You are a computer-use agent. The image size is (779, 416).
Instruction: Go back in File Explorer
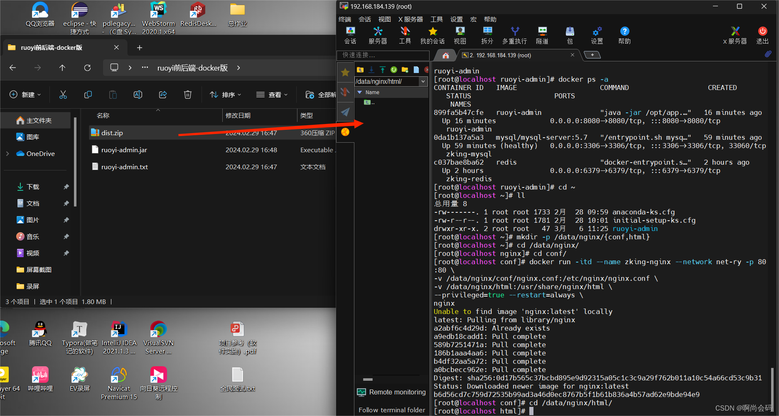point(13,68)
